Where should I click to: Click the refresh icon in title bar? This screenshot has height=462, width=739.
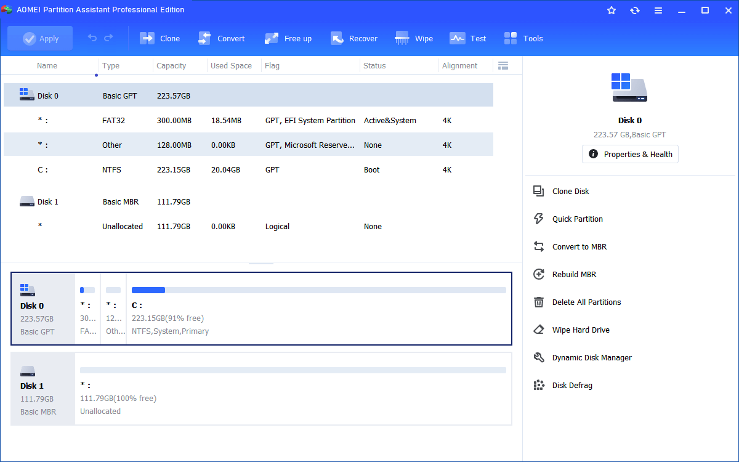point(635,10)
